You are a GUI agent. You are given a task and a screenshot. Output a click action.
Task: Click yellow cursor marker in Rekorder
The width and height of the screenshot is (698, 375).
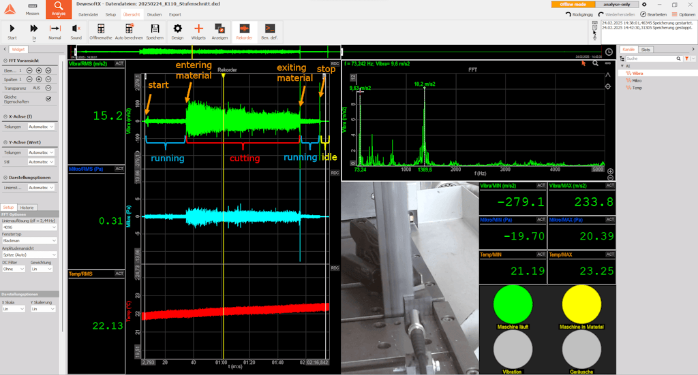tap(223, 76)
